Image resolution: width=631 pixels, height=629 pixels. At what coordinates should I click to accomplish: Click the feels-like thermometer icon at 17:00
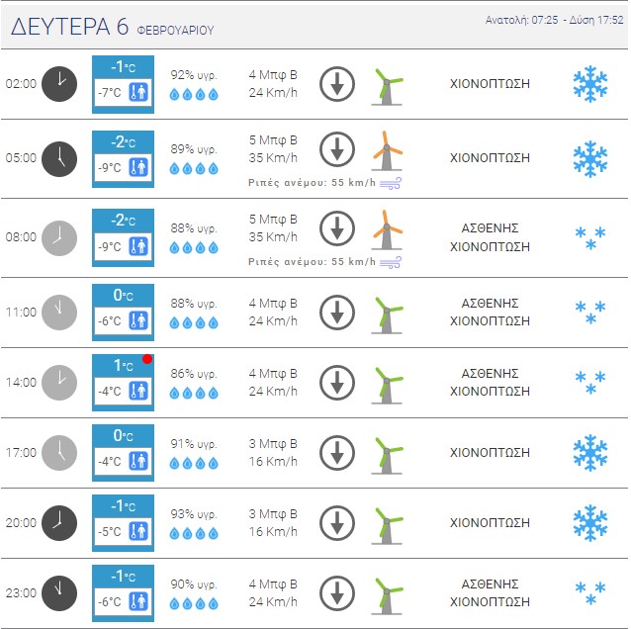138,462
